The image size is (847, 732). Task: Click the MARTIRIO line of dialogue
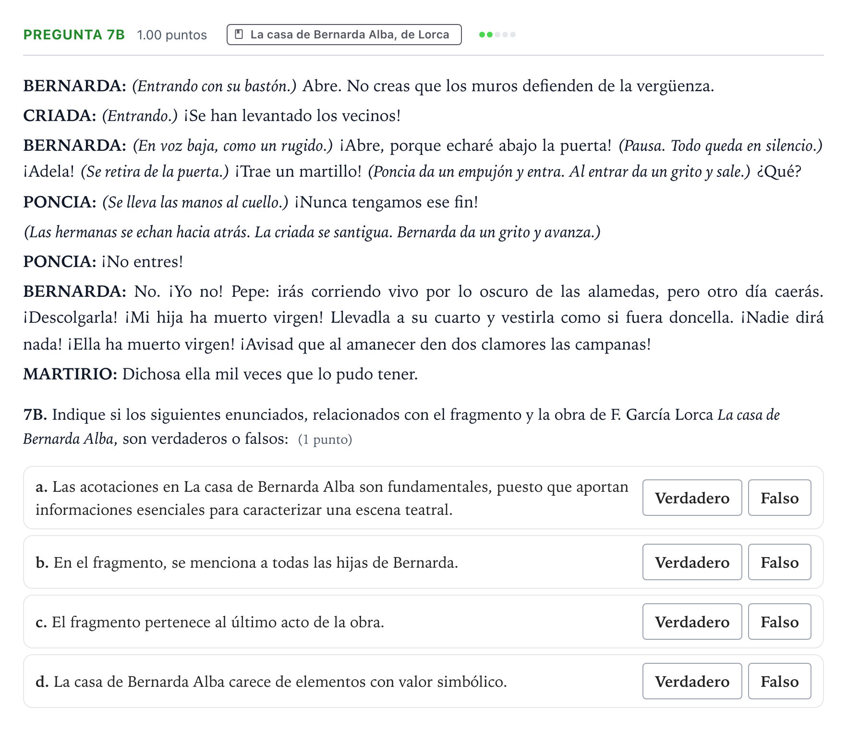click(220, 374)
